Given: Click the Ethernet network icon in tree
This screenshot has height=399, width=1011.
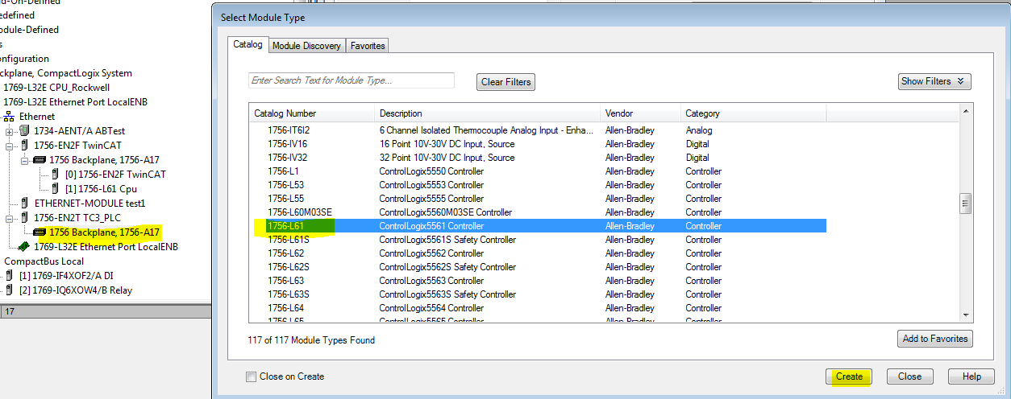Looking at the screenshot, I should click(9, 117).
